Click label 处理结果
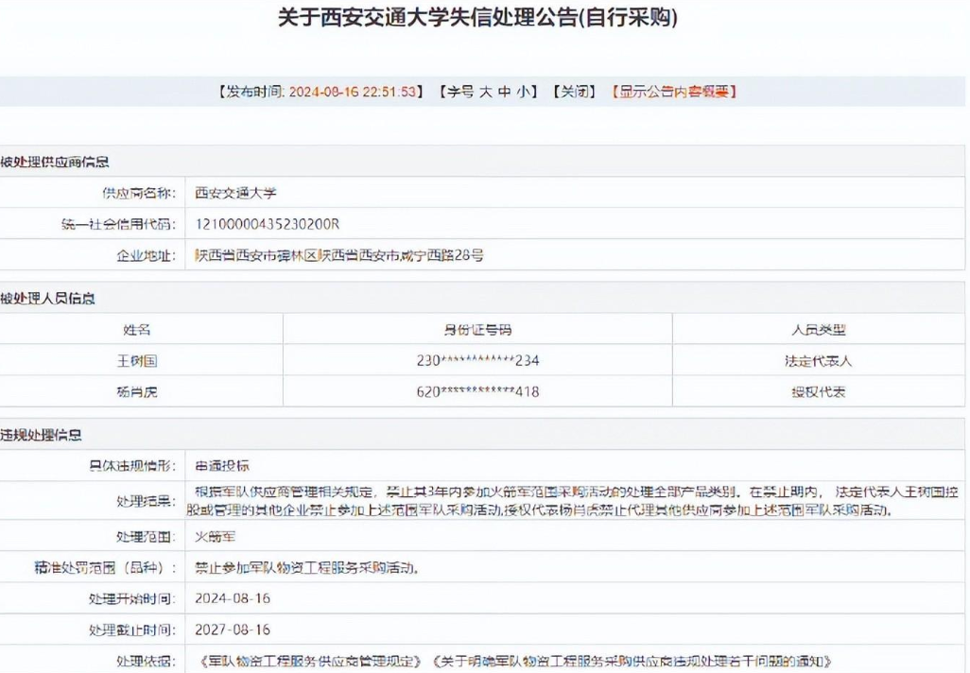Image resolution: width=970 pixels, height=673 pixels. [147, 501]
